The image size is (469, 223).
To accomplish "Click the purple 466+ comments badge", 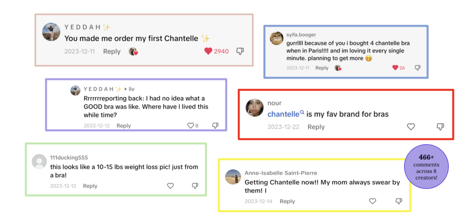I will click(x=426, y=167).
